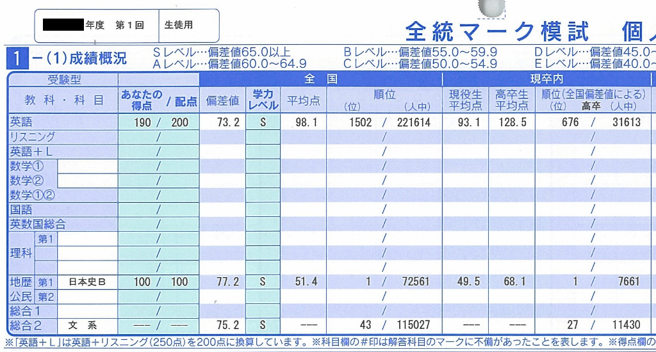Click the English 現卒内 rank 676
This screenshot has height=352, width=656.
point(570,122)
